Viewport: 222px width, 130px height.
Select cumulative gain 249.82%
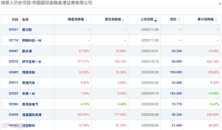(x=213, y=115)
